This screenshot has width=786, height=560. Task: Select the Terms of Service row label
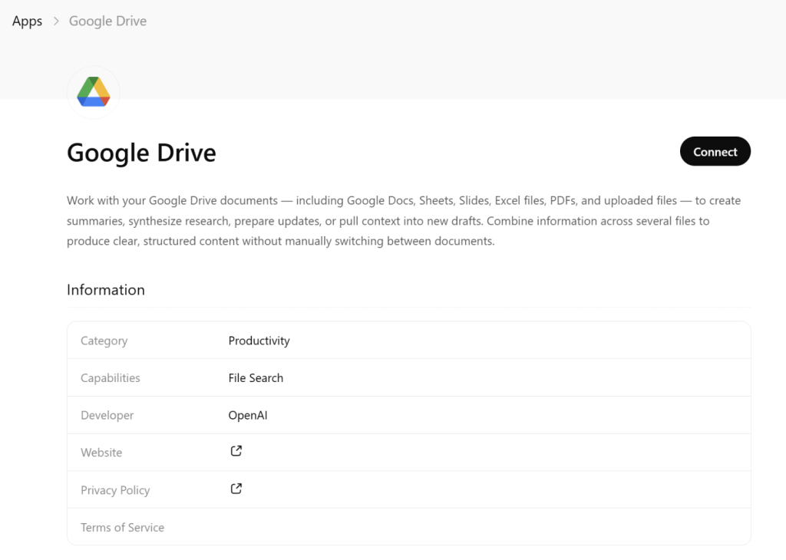pos(122,528)
